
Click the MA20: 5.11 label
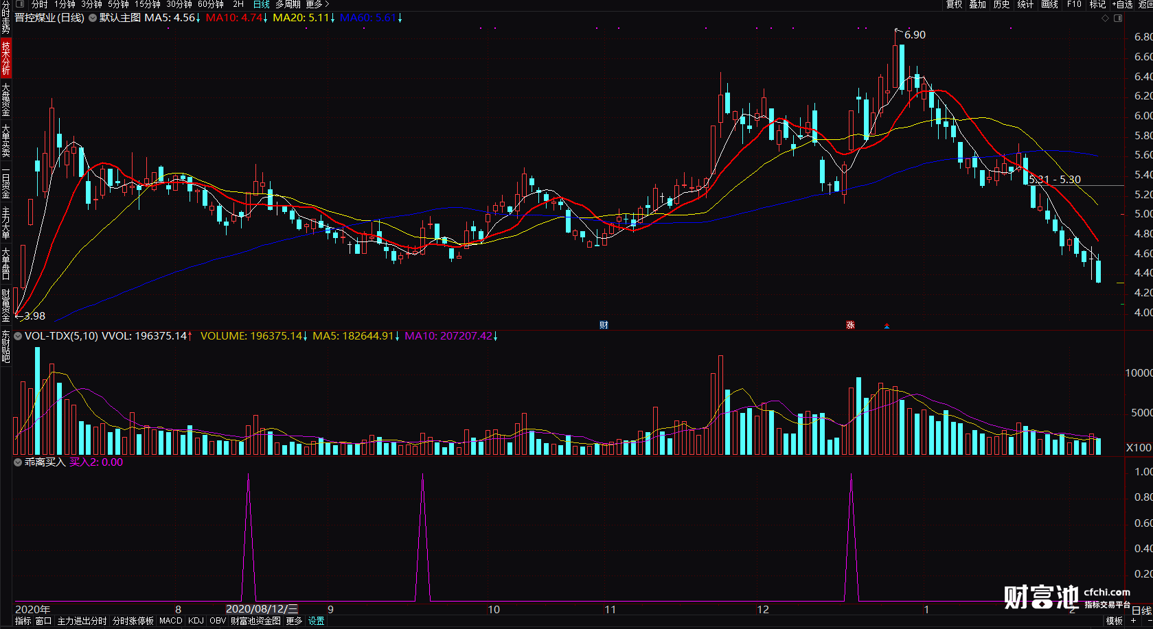[304, 18]
